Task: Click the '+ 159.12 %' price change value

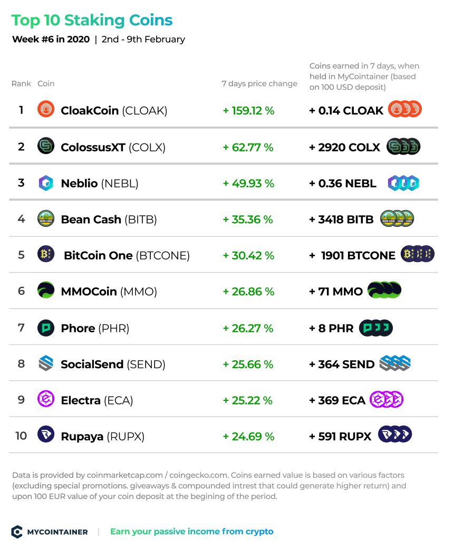Action: coord(248,110)
